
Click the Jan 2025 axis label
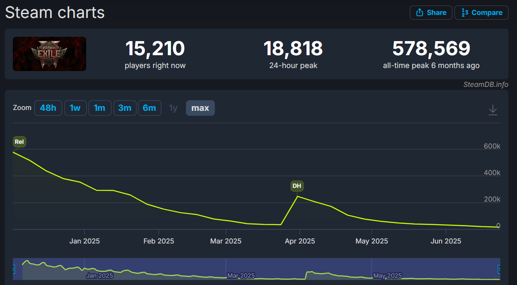click(x=84, y=241)
